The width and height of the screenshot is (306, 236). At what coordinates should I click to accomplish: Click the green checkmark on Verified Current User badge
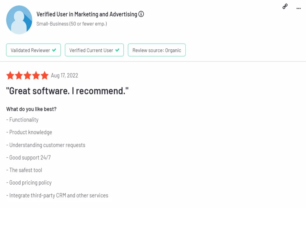point(117,50)
